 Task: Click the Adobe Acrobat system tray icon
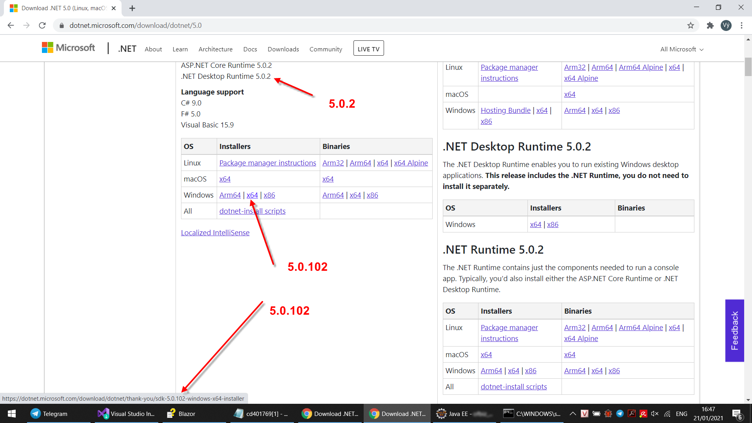(632, 414)
